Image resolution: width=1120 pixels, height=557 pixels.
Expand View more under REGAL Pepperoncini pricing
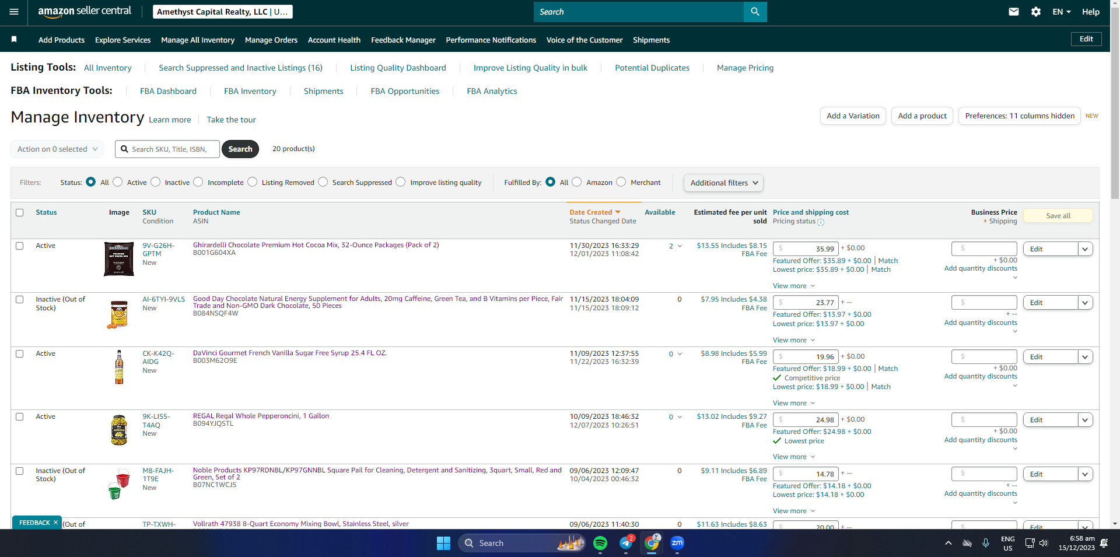794,457
